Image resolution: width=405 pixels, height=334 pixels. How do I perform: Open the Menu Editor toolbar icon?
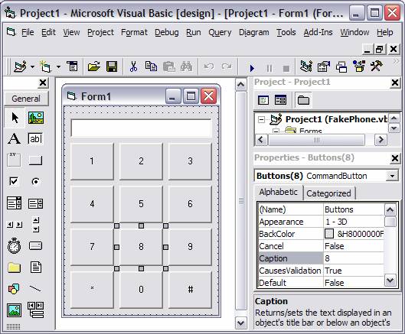(x=72, y=66)
